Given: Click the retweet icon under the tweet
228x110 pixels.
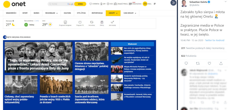Looking at the screenshot, I should (198, 63).
